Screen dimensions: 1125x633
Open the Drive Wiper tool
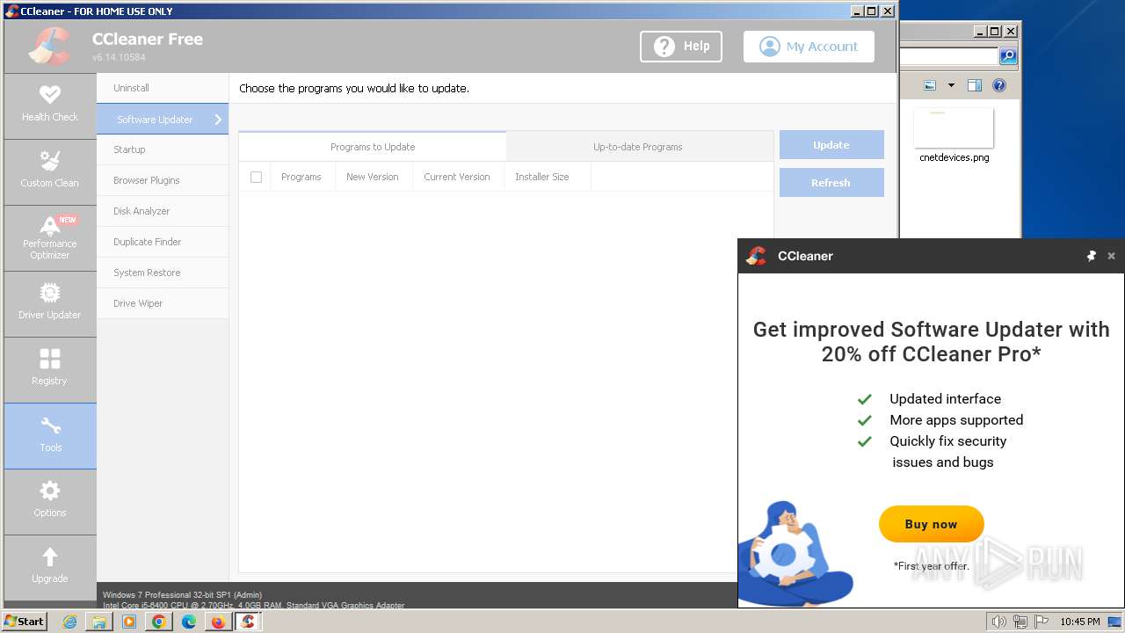(163, 303)
